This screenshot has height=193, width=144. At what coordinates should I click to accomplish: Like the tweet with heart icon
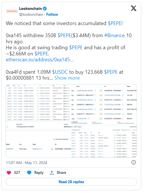click(x=9, y=173)
